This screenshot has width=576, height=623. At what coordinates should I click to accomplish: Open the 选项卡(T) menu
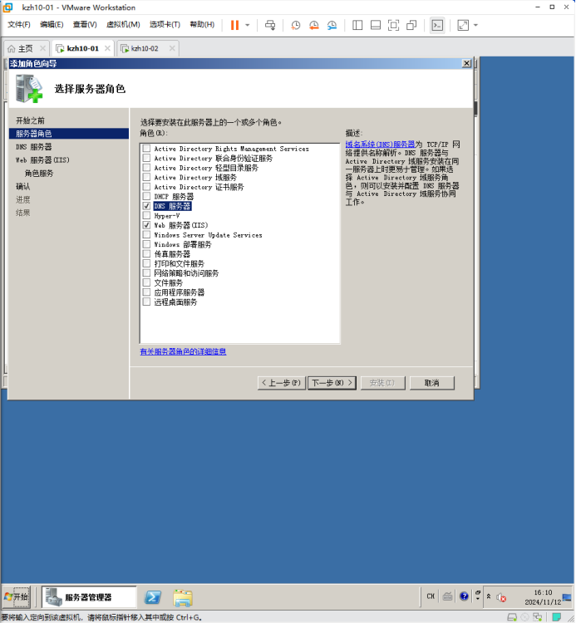point(165,25)
